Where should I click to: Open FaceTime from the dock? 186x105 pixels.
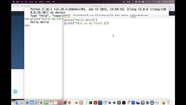pyautogui.click(x=46, y=102)
